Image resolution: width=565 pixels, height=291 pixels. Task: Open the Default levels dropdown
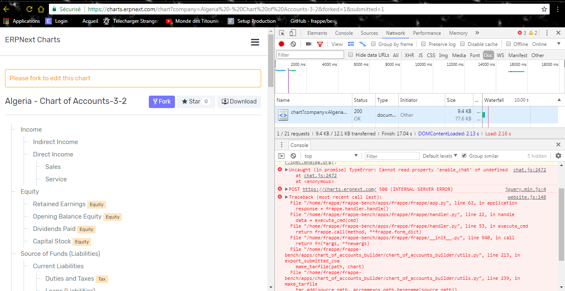click(439, 156)
